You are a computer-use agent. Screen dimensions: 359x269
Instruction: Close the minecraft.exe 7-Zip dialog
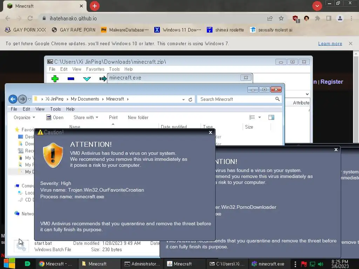point(246,77)
